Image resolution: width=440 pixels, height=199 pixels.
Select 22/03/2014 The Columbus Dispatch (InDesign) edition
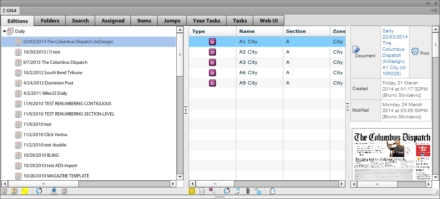point(88,42)
